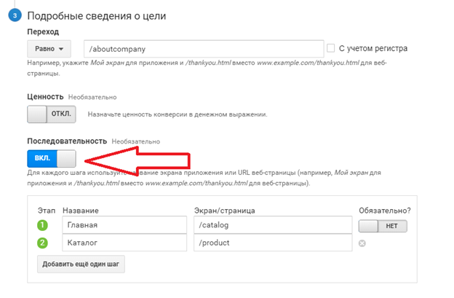Click the 'Ценность' section label
454x298 pixels.
click(x=45, y=96)
